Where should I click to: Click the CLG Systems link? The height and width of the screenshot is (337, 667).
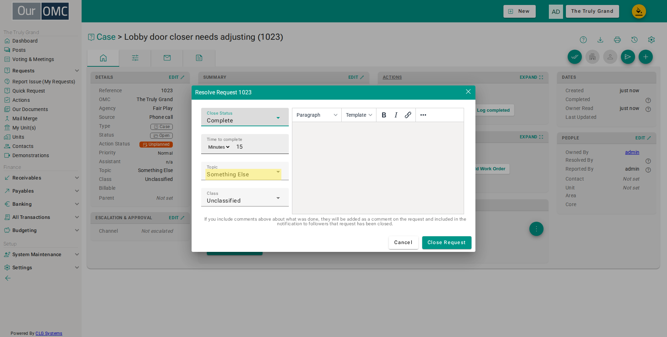tap(49, 333)
